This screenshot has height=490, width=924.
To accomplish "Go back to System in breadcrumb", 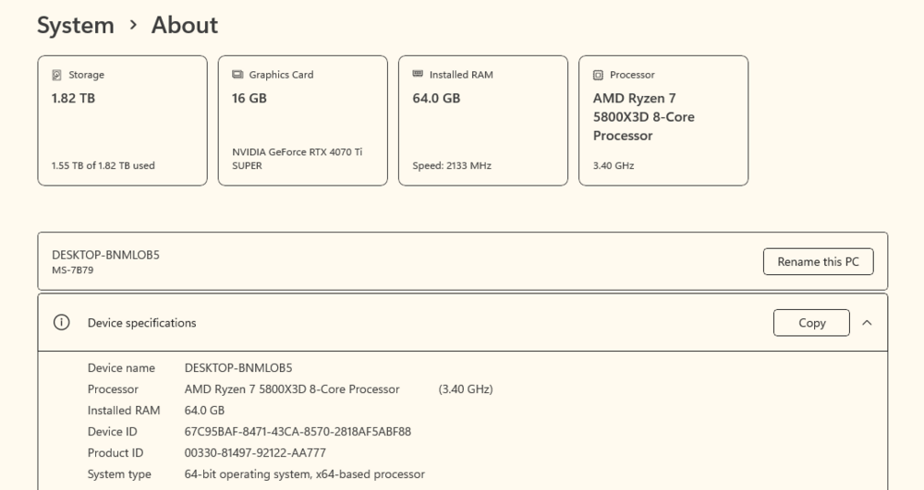I will 75,25.
